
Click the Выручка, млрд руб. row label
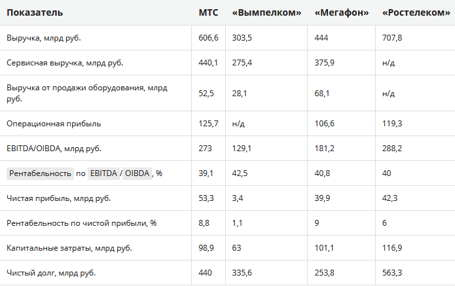[43, 38]
